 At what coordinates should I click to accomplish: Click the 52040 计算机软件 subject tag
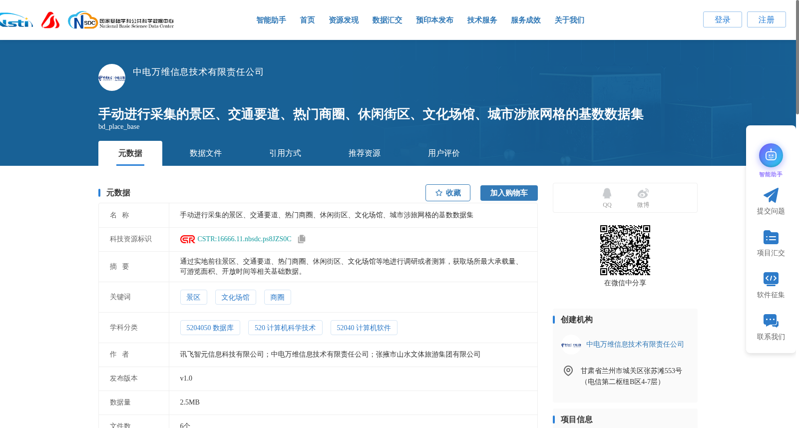(x=364, y=328)
